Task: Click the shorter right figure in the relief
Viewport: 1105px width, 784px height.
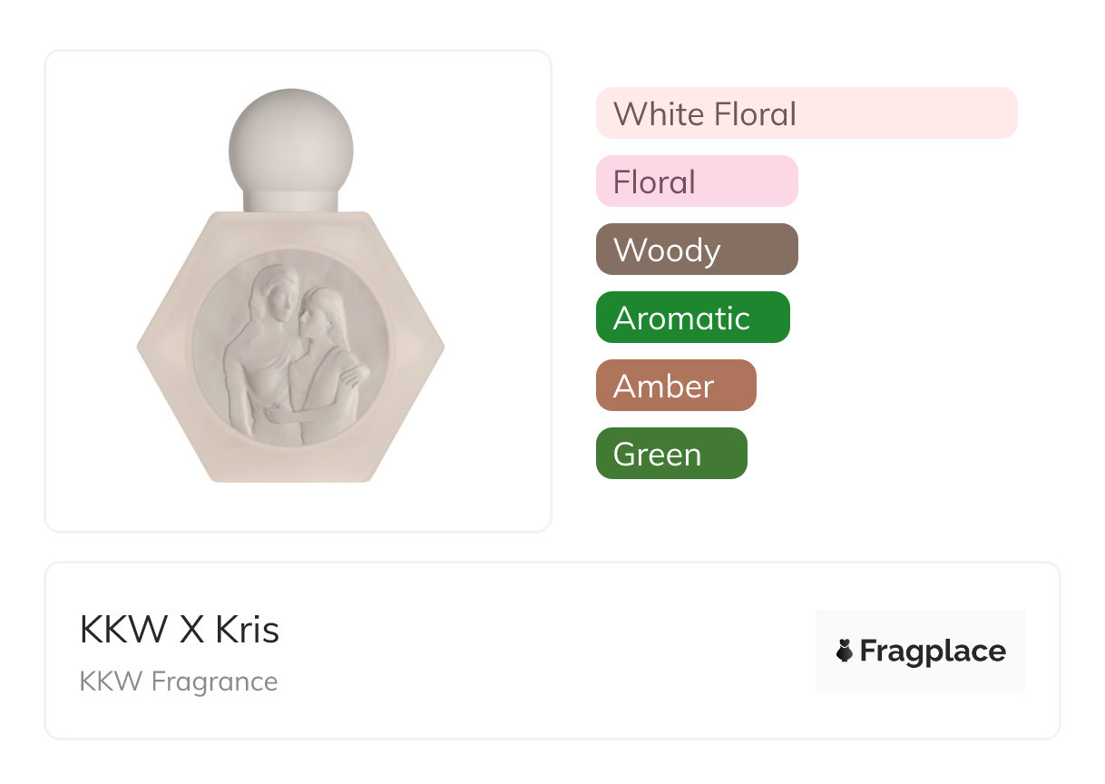Action: 323,363
